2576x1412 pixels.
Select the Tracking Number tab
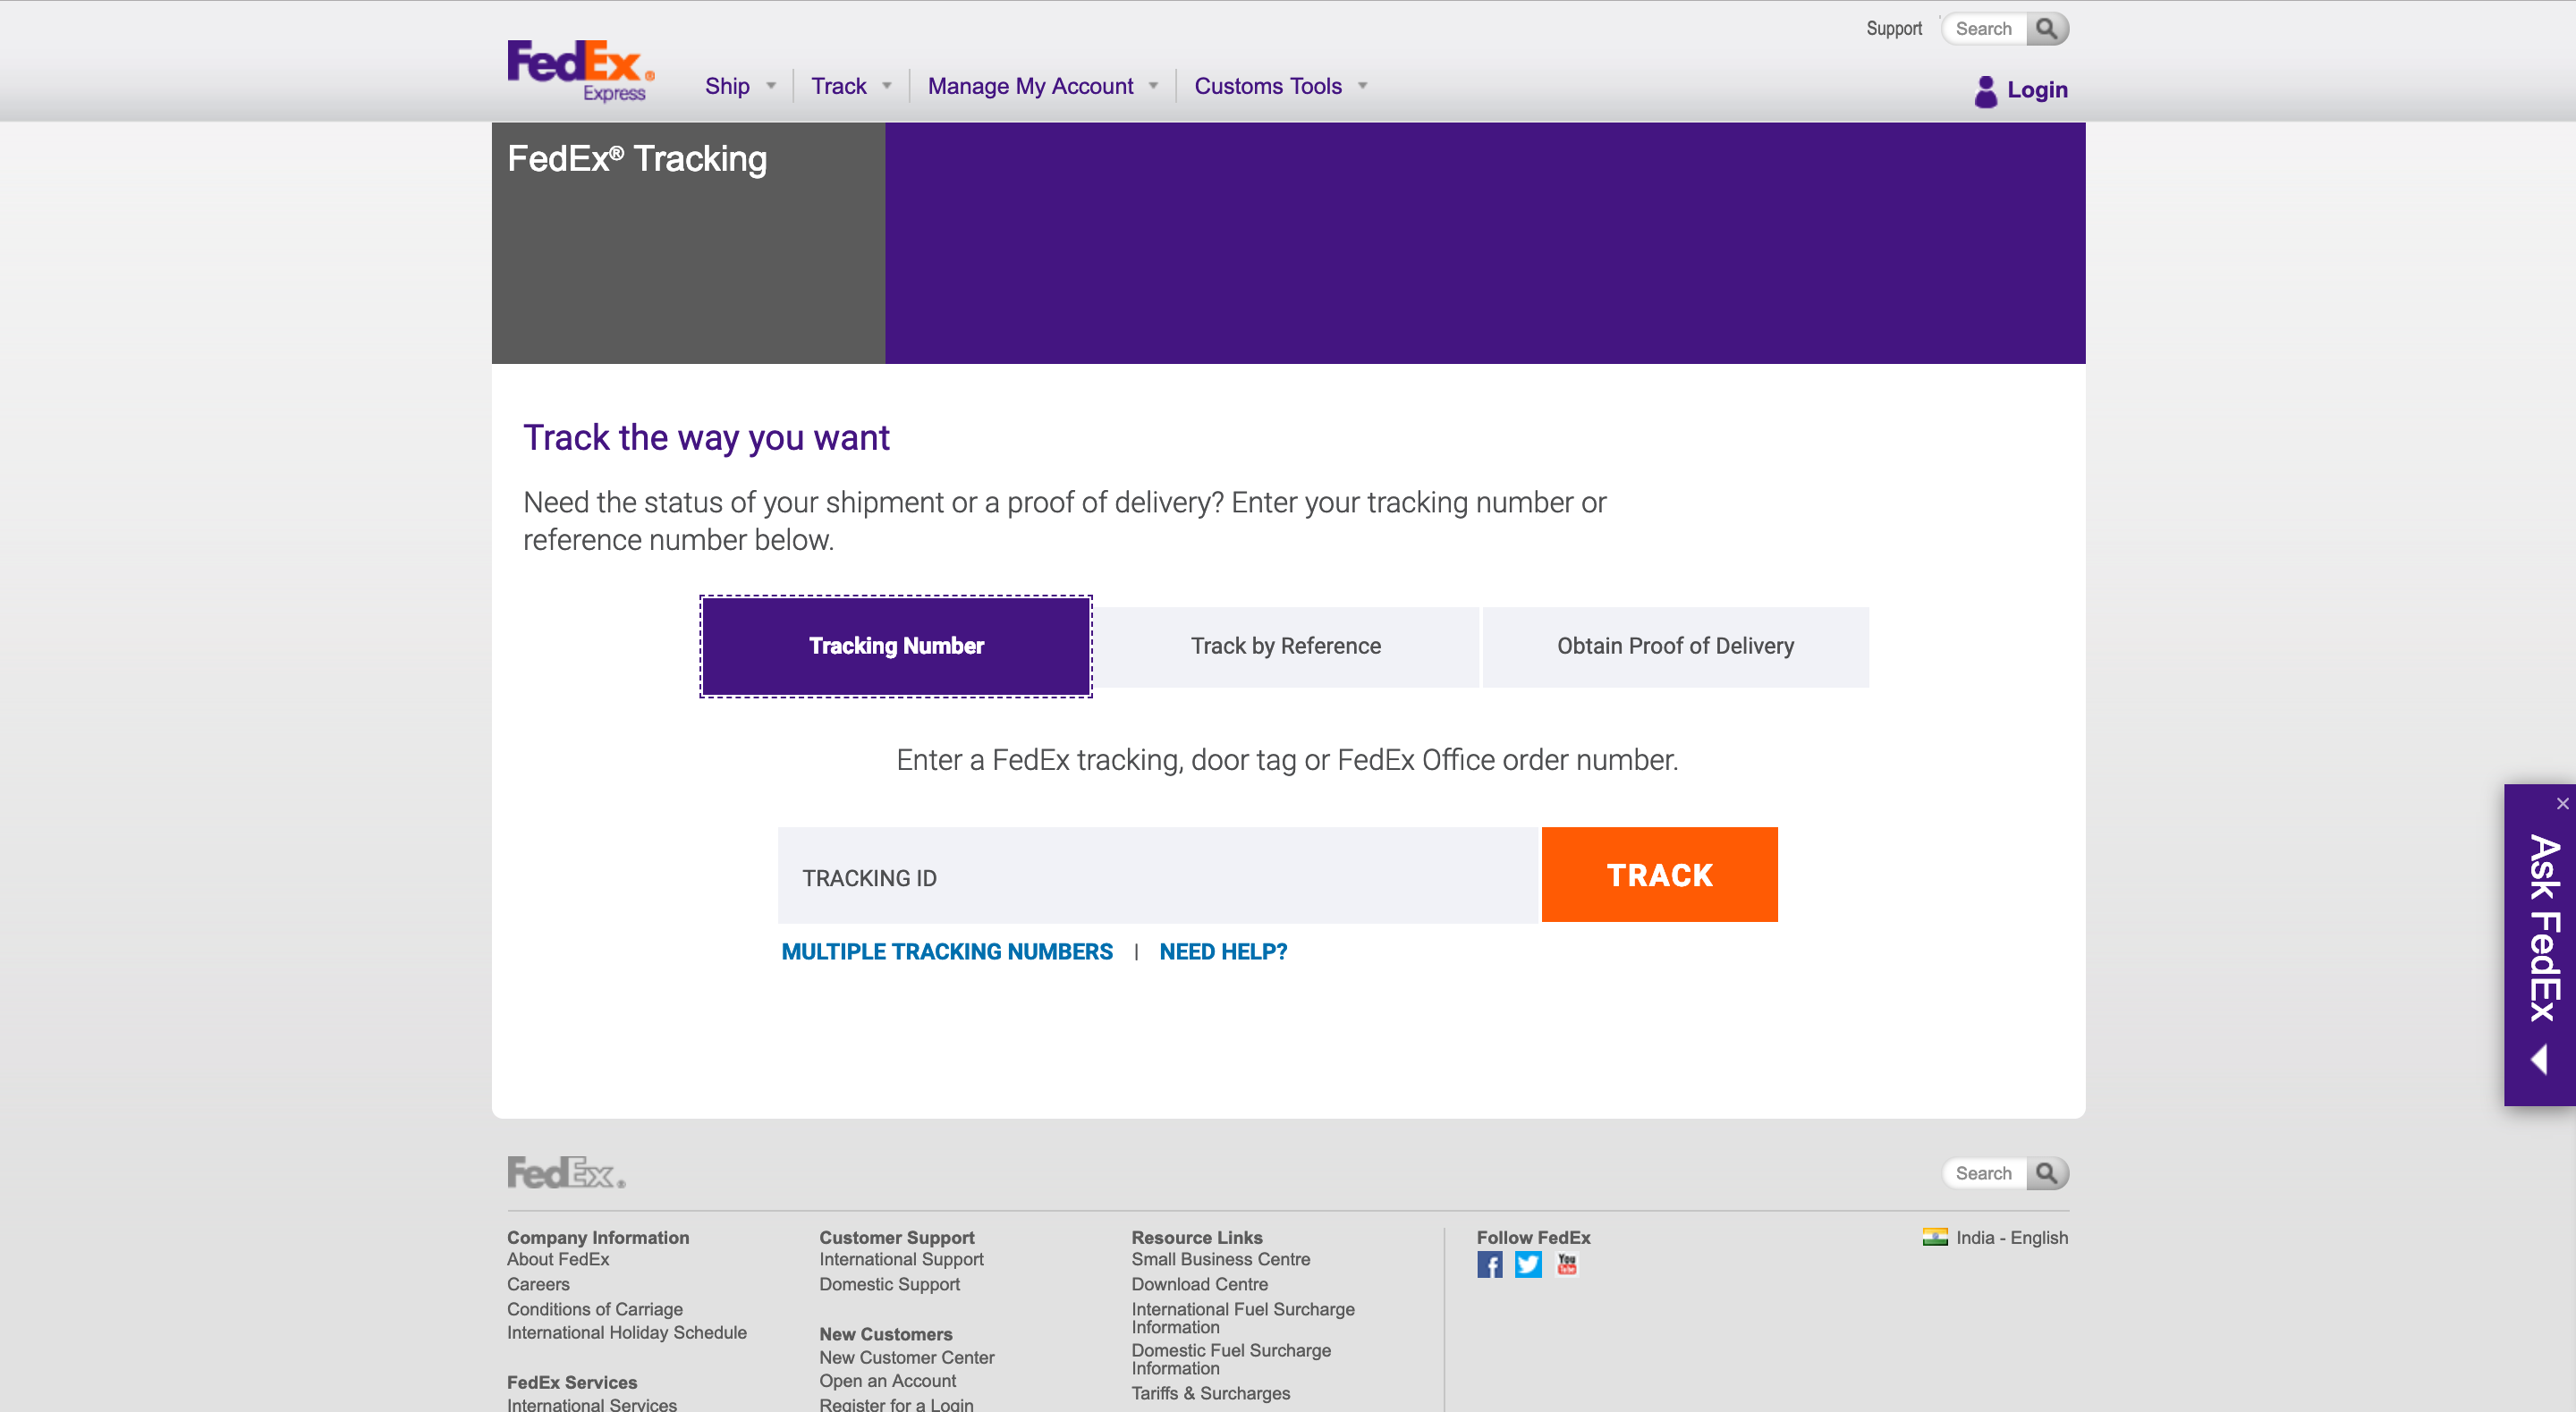(x=895, y=645)
